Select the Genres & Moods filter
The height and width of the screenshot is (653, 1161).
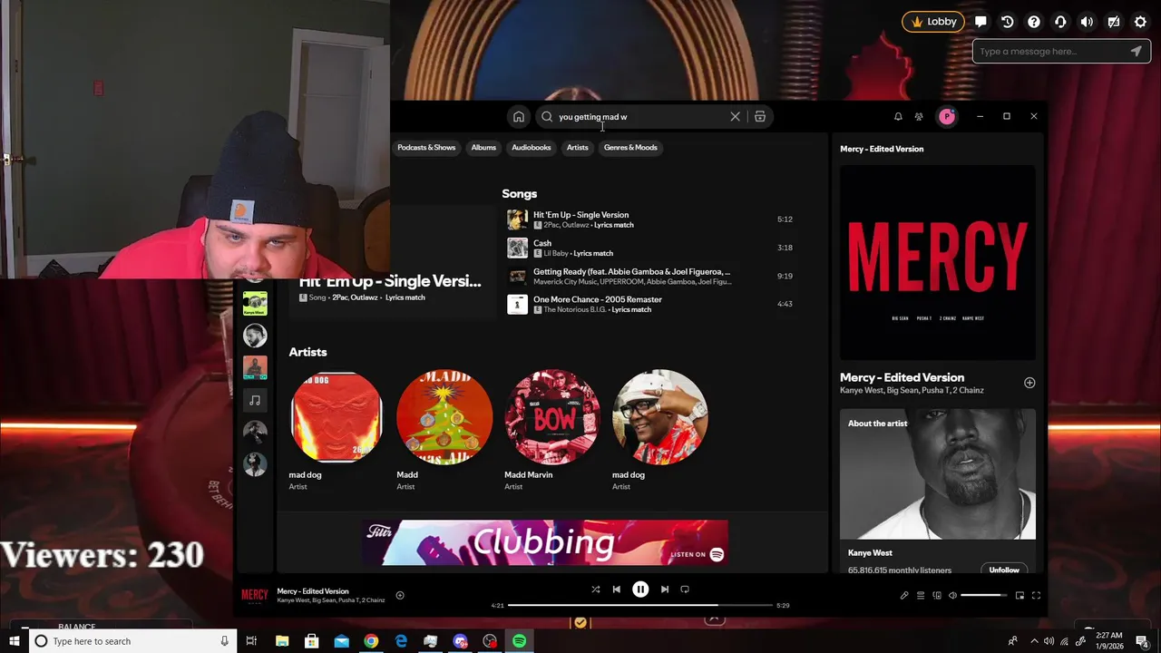pos(630,147)
